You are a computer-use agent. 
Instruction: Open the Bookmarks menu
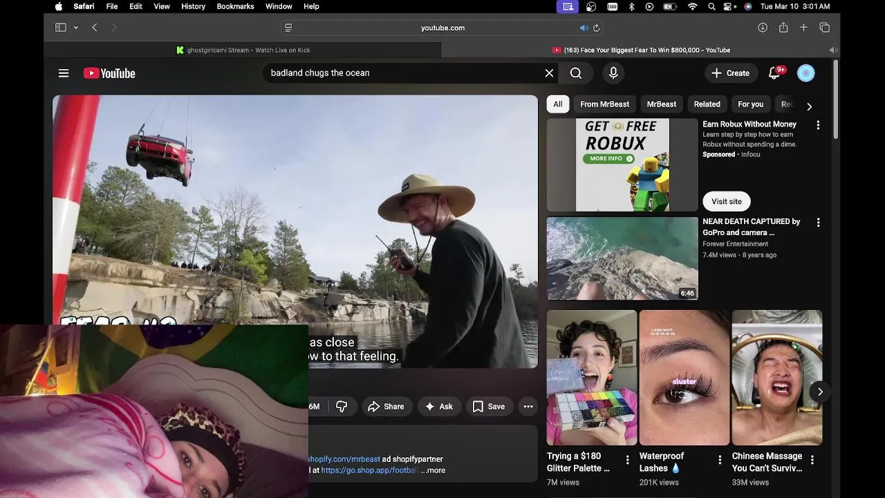point(235,6)
